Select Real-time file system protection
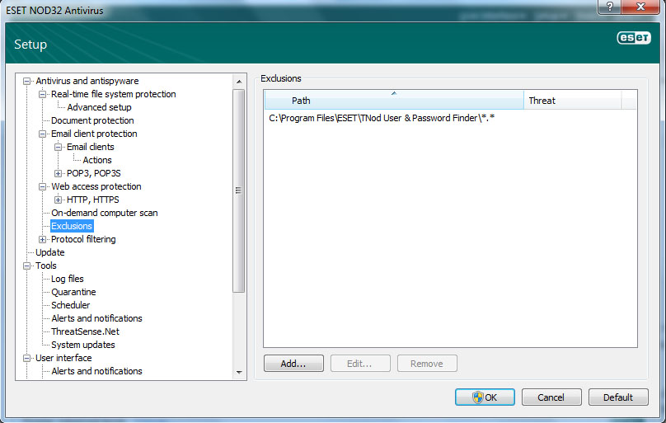Viewport: 666px width, 423px height. pyautogui.click(x=114, y=94)
